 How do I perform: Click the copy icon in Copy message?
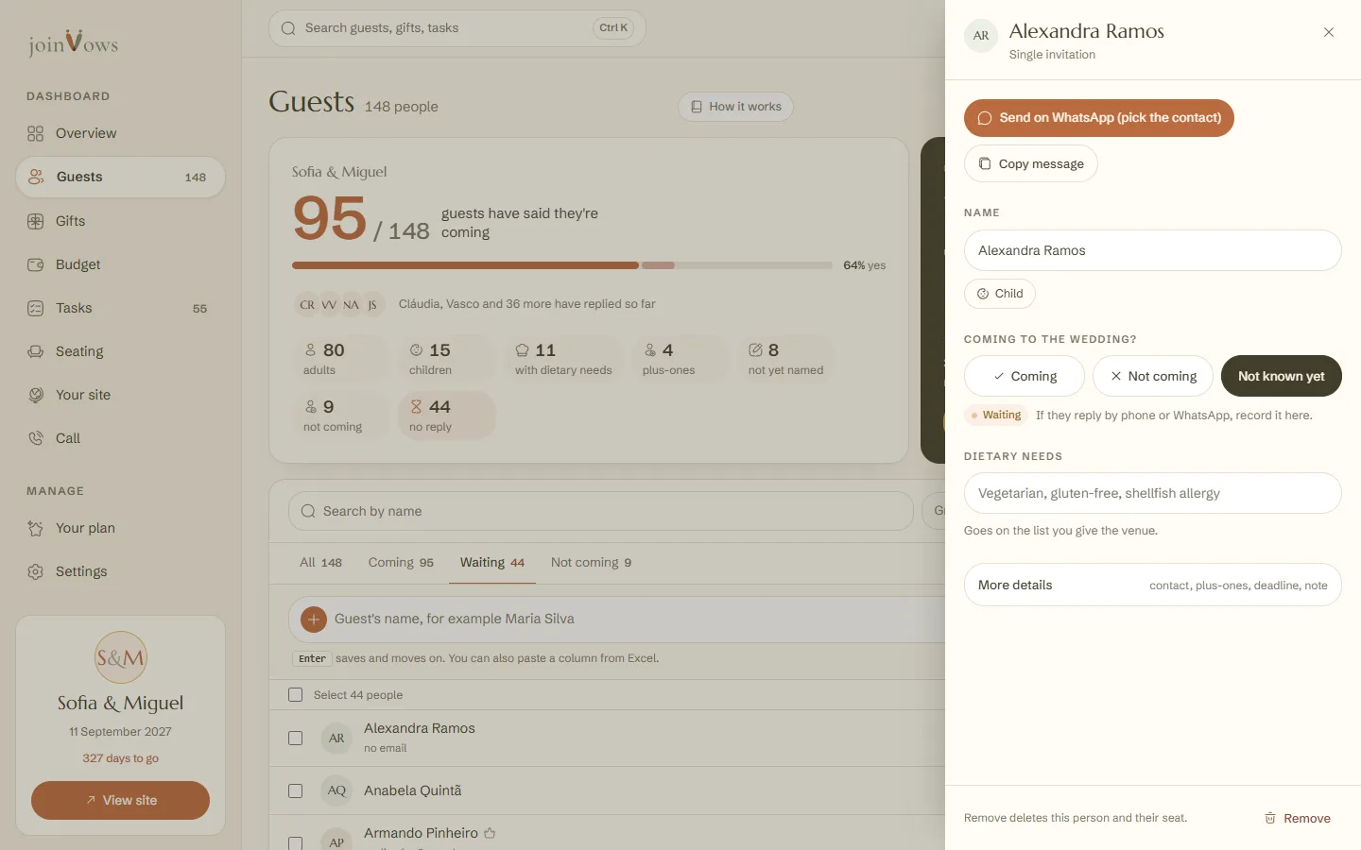[985, 163]
